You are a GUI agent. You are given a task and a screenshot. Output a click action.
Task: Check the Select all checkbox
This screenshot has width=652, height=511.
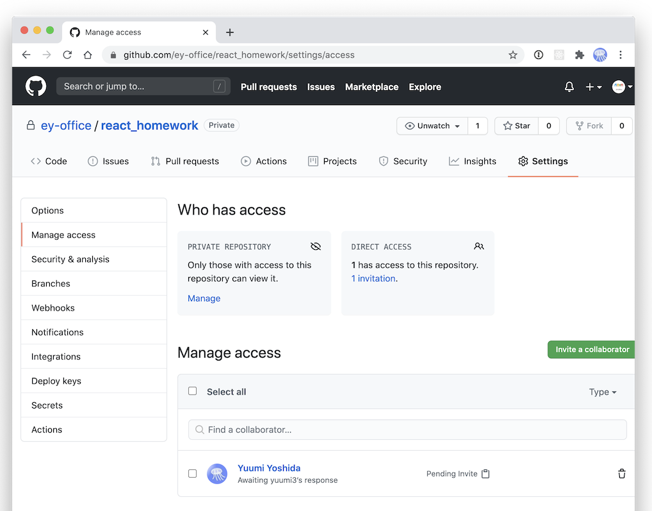pos(192,391)
